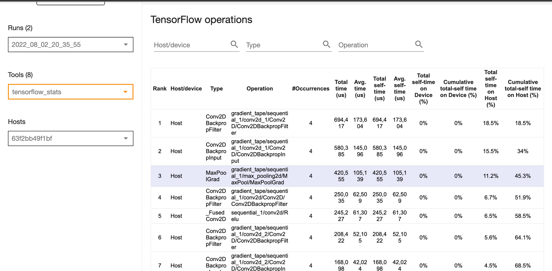
Task: Select rank 2 Conv2DBackpropInput operation text
Action: [x=260, y=151]
